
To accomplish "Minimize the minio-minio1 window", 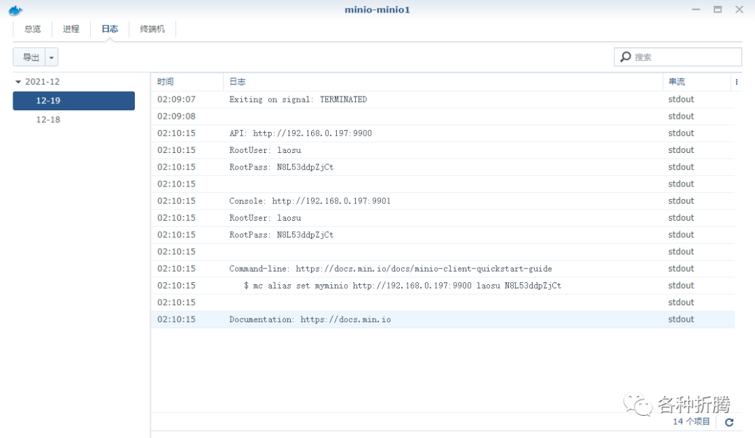I will 696,10.
